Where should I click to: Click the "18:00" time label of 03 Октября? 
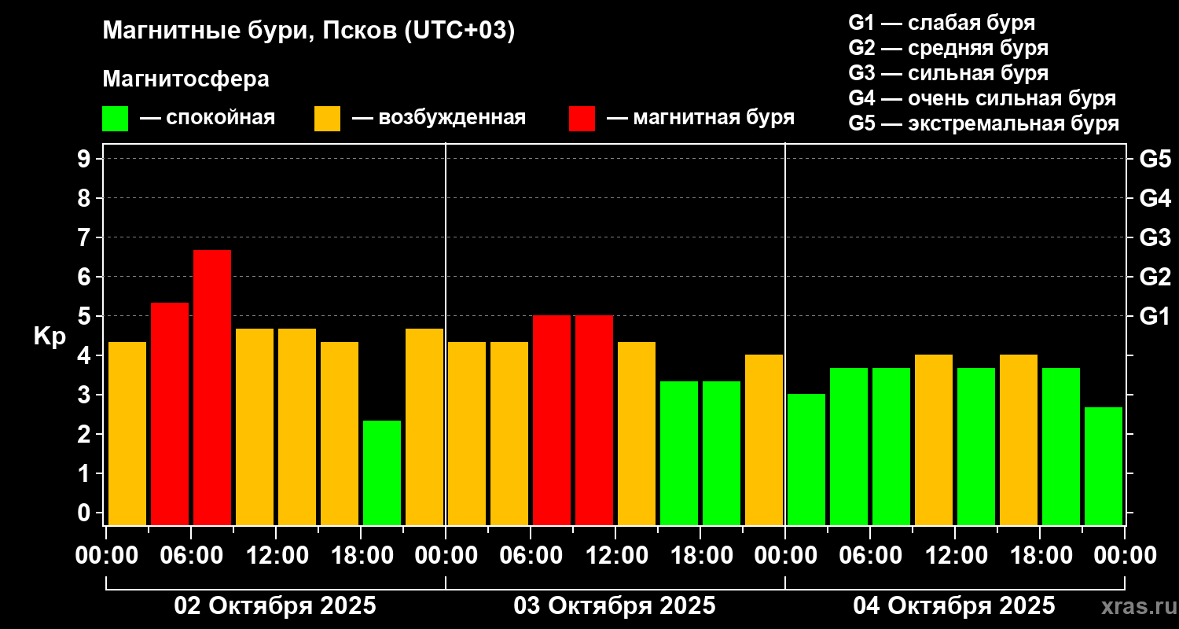tap(700, 556)
